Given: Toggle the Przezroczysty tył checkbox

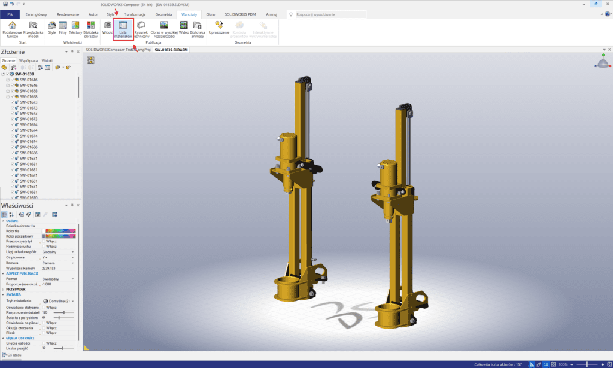Looking at the screenshot, I should (x=44, y=241).
